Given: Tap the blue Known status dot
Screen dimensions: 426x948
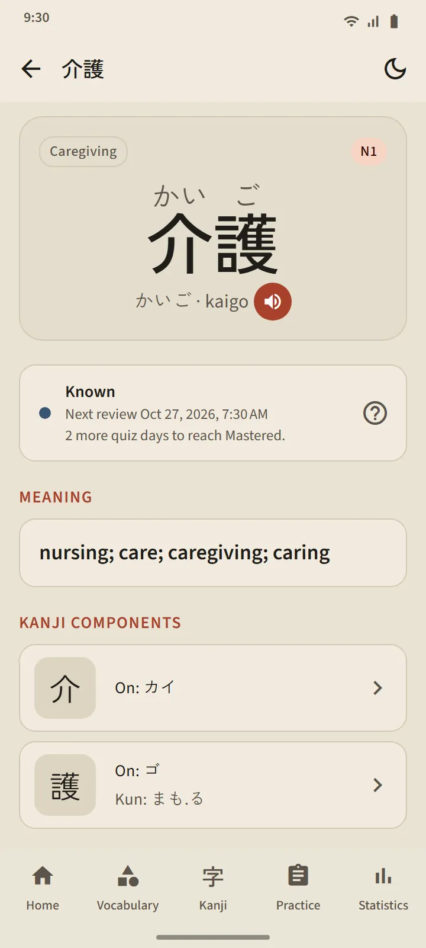Looking at the screenshot, I should pos(45,413).
